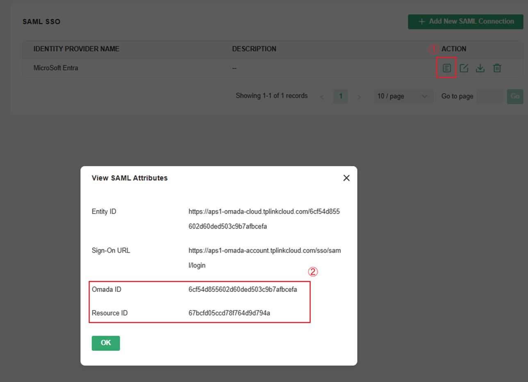Click the MicroSoft Entra provider name cell
Viewport: 528px width, 382px height.
pyautogui.click(x=56, y=68)
